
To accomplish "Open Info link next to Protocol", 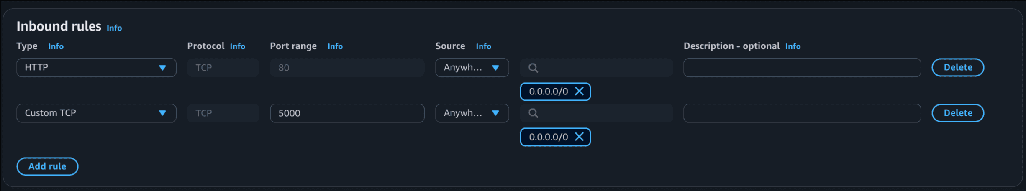I will [238, 46].
